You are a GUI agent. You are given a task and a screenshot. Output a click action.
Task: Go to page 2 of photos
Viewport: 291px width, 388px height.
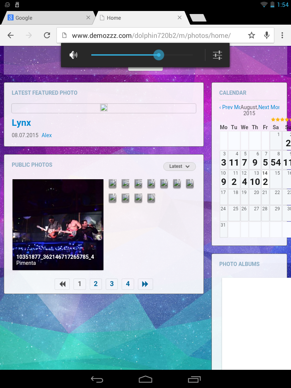click(x=95, y=284)
